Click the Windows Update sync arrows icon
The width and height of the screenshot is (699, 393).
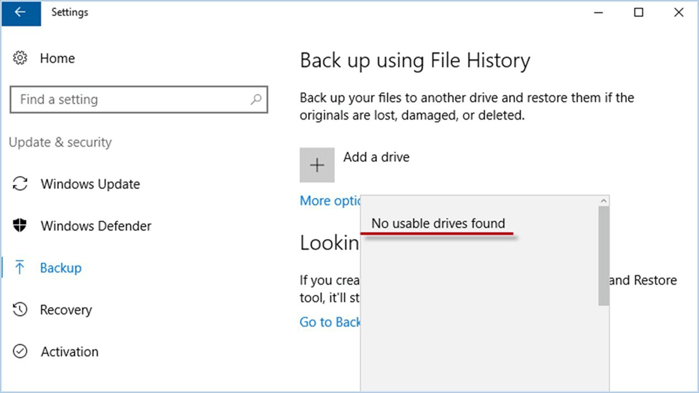[x=20, y=184]
